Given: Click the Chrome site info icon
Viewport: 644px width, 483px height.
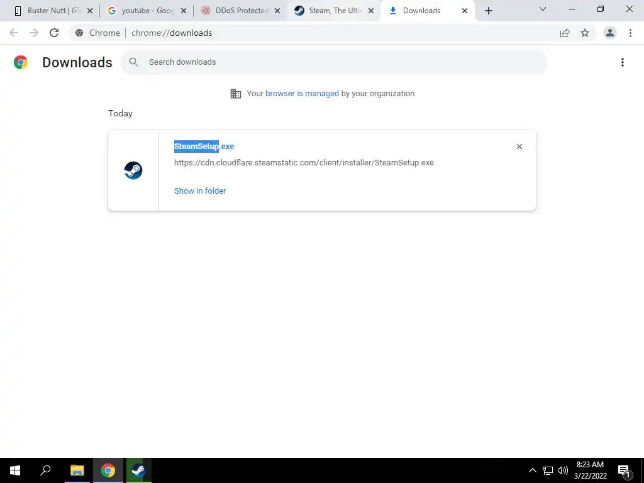Looking at the screenshot, I should [x=79, y=33].
